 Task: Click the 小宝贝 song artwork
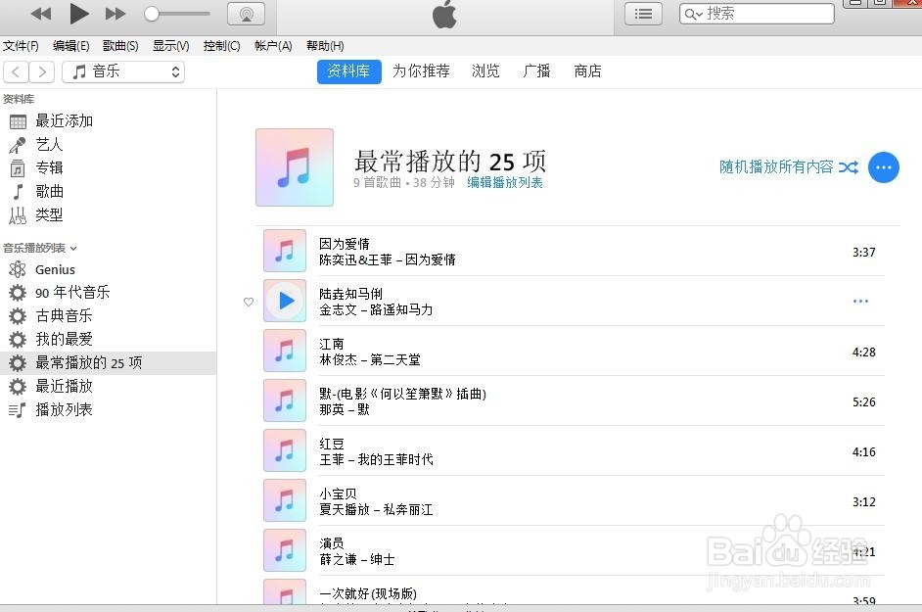[285, 500]
